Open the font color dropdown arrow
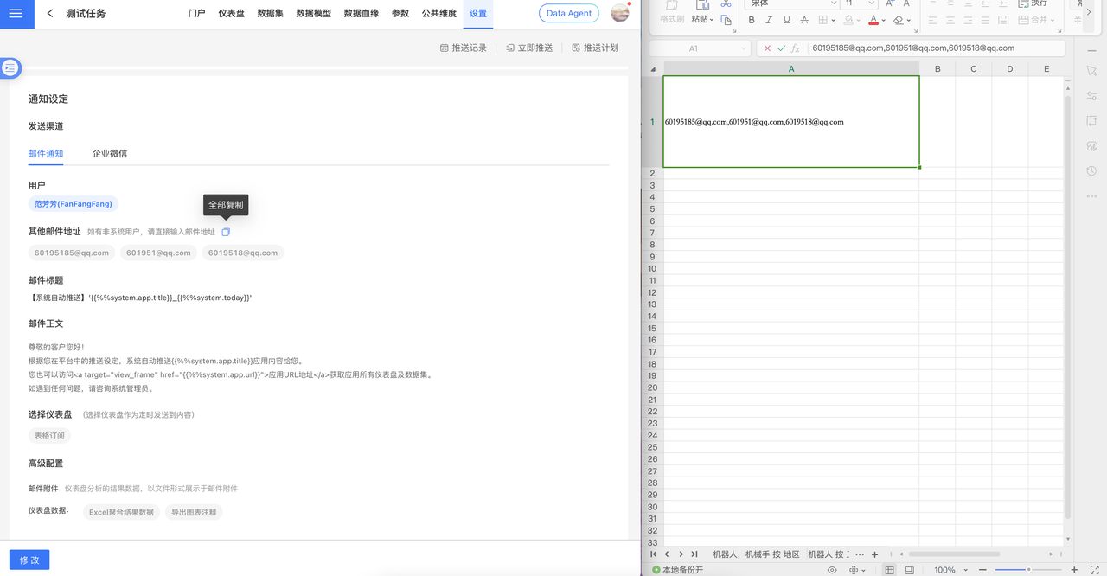 click(x=883, y=20)
